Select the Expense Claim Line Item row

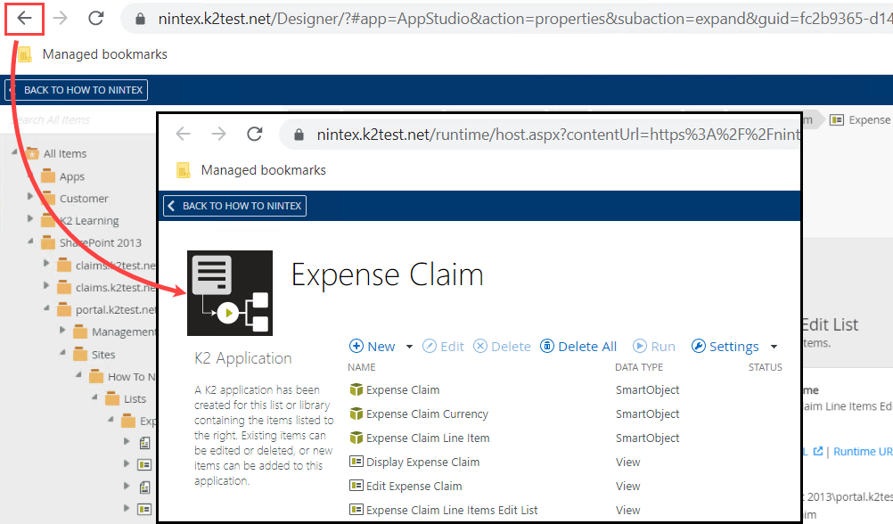tap(566, 438)
